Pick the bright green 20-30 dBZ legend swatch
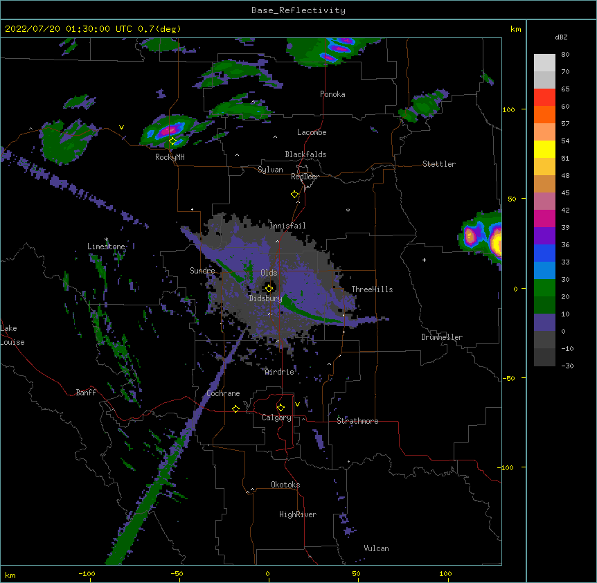The width and height of the screenshot is (597, 583). (544, 288)
